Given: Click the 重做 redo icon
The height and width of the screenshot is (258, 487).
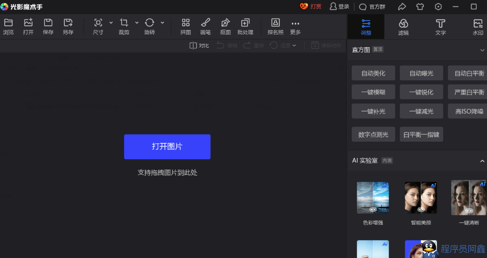Looking at the screenshot, I should [247, 46].
